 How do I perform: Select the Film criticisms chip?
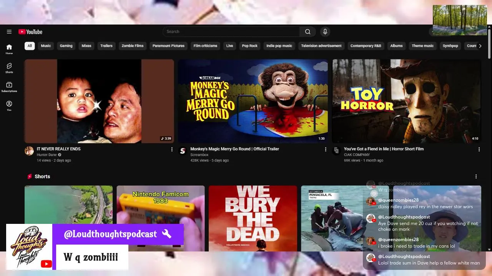coord(205,46)
